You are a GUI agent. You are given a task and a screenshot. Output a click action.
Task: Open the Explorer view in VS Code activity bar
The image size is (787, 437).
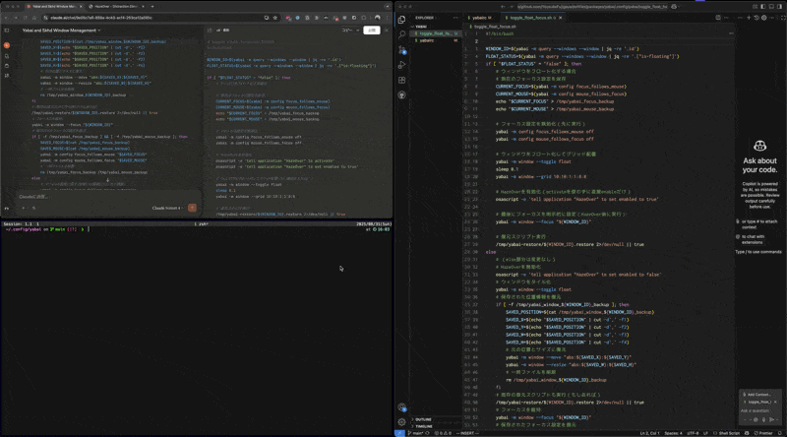point(401,20)
